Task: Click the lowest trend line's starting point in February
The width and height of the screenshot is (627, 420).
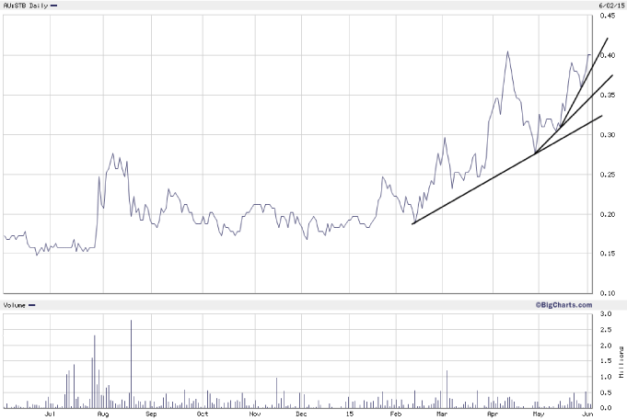Action: click(x=412, y=223)
